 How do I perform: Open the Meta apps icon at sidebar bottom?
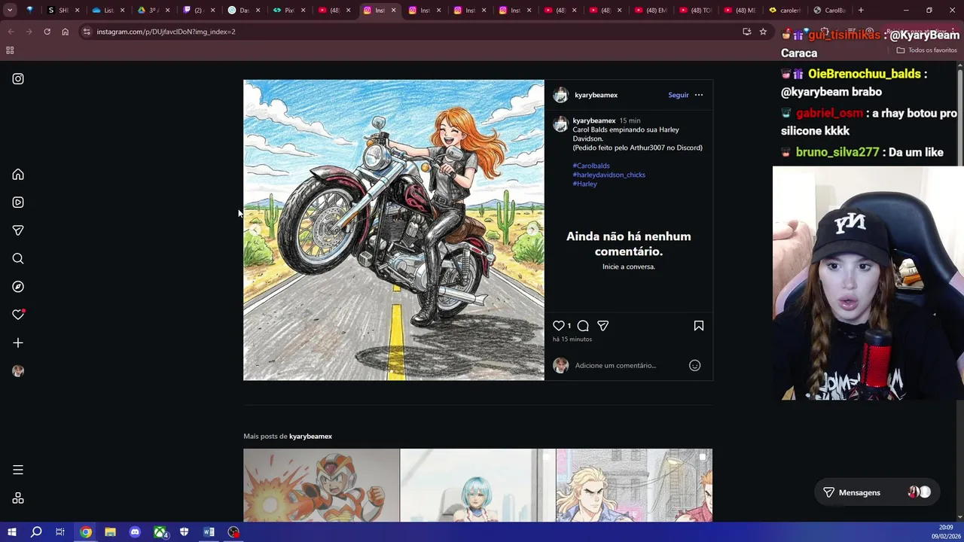click(x=18, y=498)
